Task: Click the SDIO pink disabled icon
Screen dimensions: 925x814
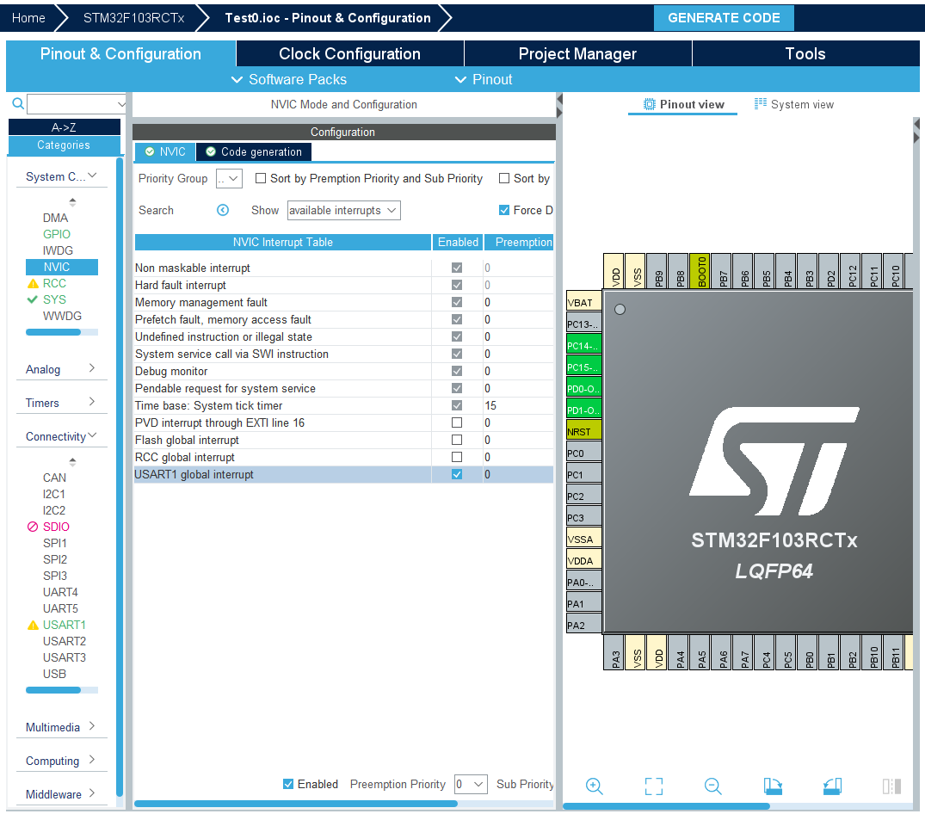Action: point(33,527)
